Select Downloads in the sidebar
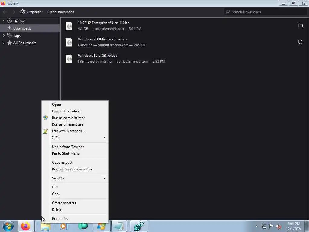 [30, 28]
